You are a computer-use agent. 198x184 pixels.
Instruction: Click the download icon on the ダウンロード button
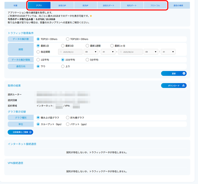pos(183,86)
